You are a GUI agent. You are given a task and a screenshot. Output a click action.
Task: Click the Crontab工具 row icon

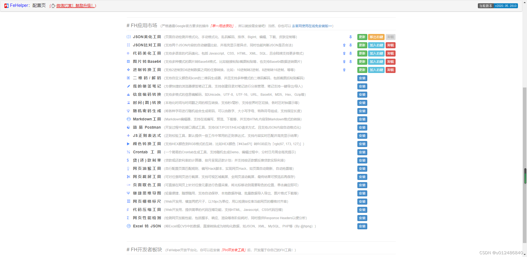click(x=128, y=152)
